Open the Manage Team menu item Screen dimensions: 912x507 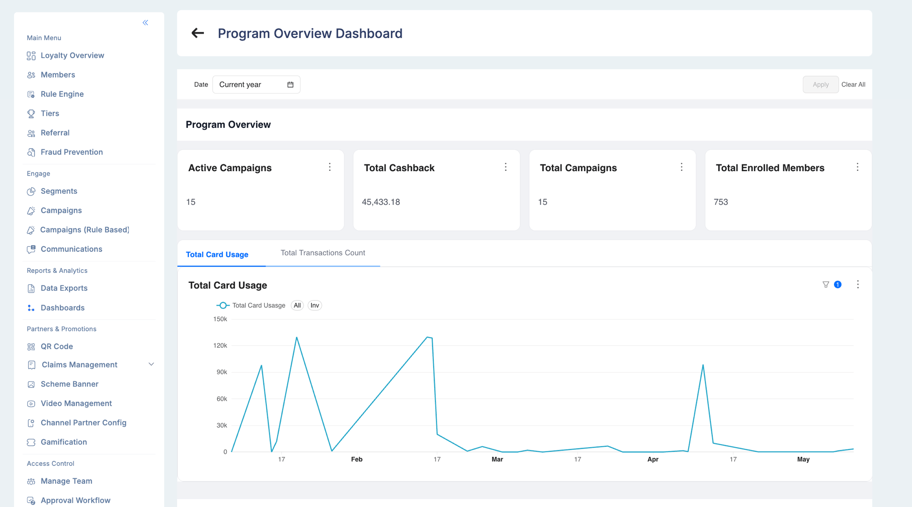67,481
